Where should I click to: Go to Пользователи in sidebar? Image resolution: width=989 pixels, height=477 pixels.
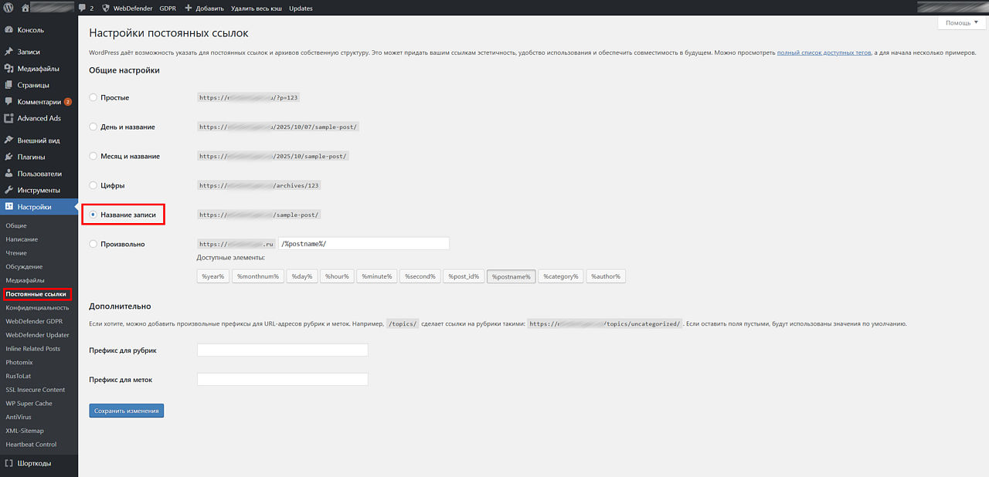[x=39, y=174]
